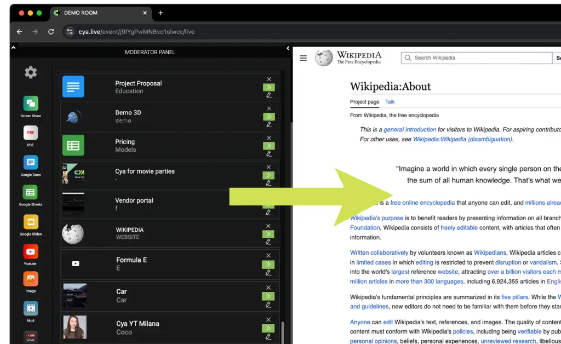Open the moderator panel settings gear

click(x=31, y=72)
